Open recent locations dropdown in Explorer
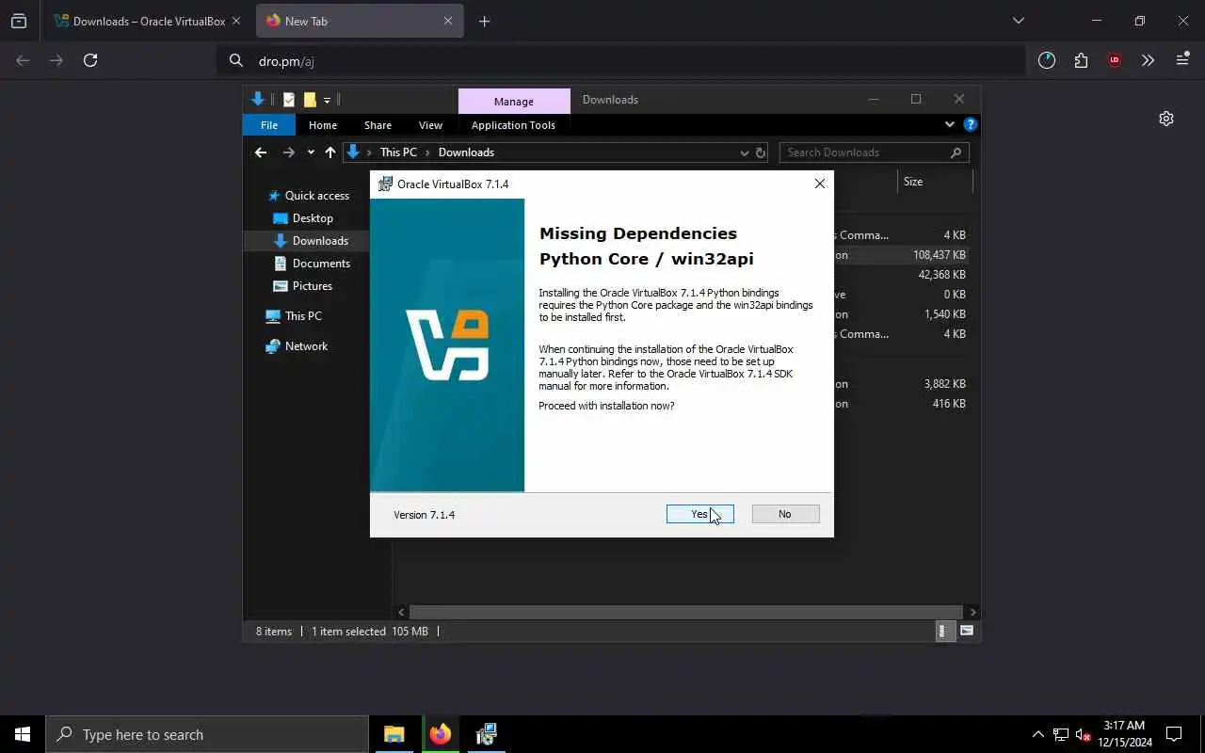Screen dimensions: 1205x753 [x=311, y=152]
